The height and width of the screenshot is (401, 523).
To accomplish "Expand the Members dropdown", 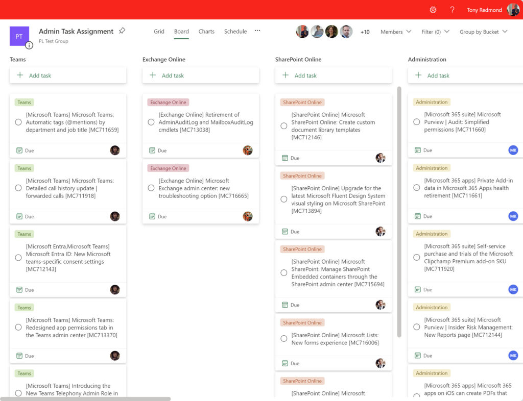I will coord(396,32).
